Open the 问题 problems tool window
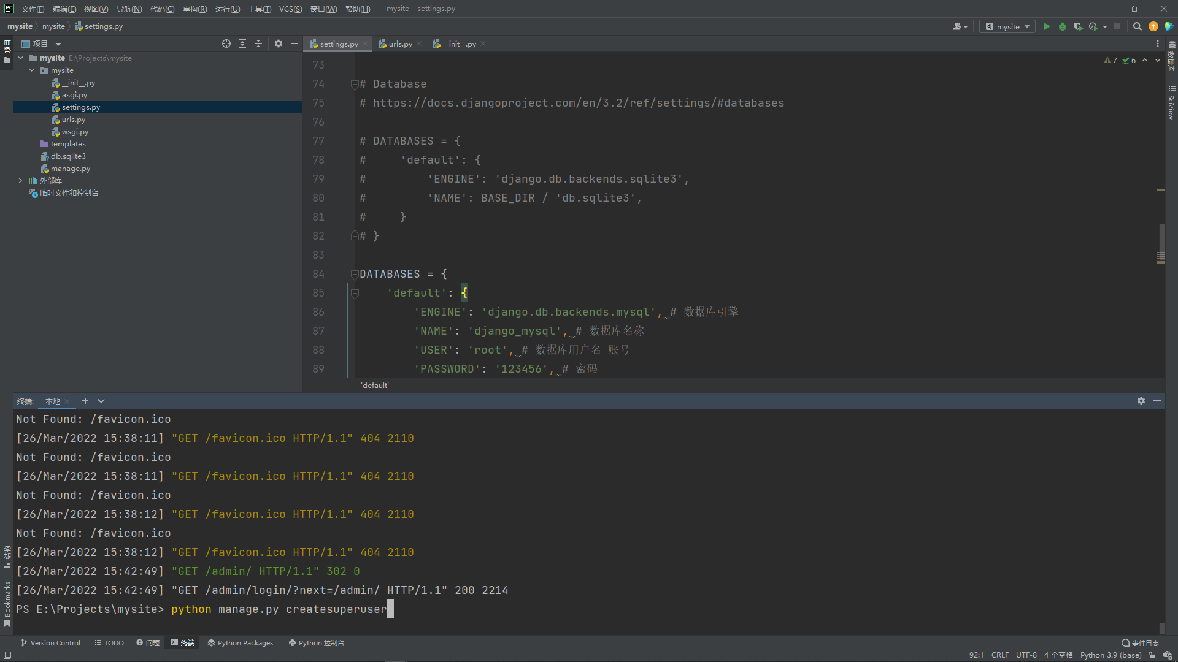This screenshot has width=1178, height=662. (x=148, y=643)
